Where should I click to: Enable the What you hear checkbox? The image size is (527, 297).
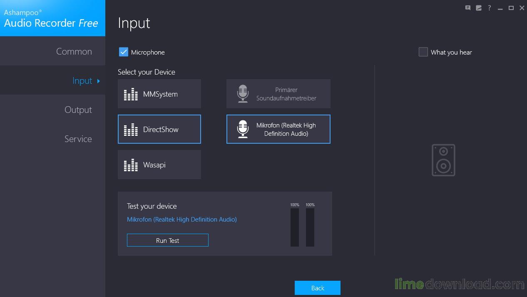pyautogui.click(x=423, y=52)
